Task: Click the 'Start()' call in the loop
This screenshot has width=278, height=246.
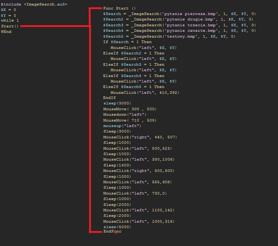Action: 10,26
